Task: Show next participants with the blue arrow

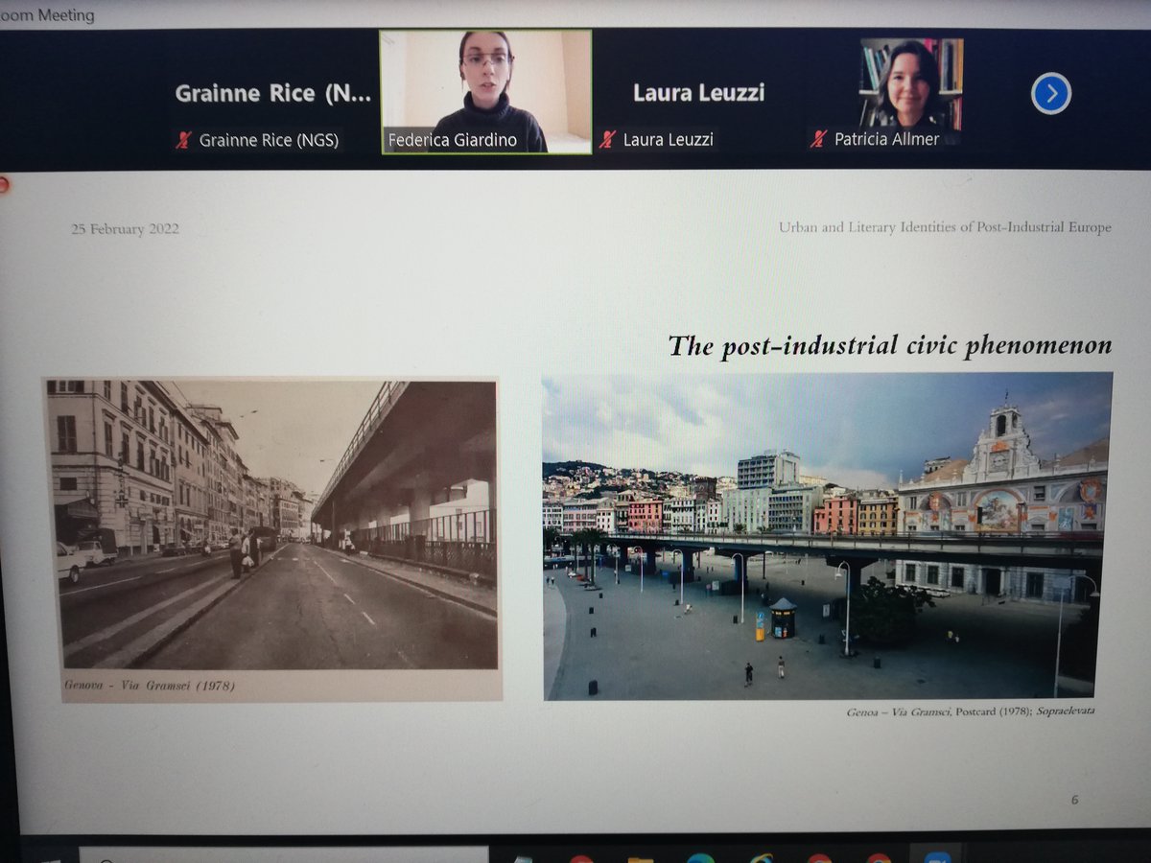Action: 1051,93
